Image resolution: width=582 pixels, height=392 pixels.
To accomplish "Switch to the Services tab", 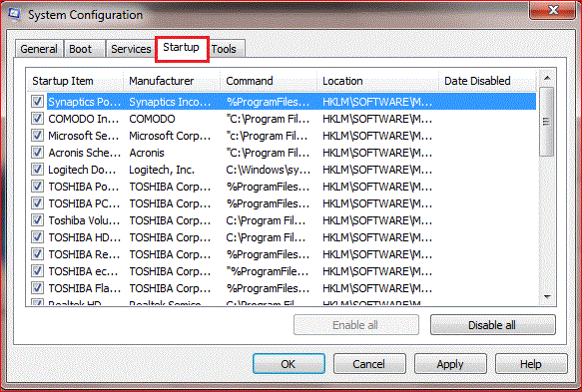I will click(131, 49).
